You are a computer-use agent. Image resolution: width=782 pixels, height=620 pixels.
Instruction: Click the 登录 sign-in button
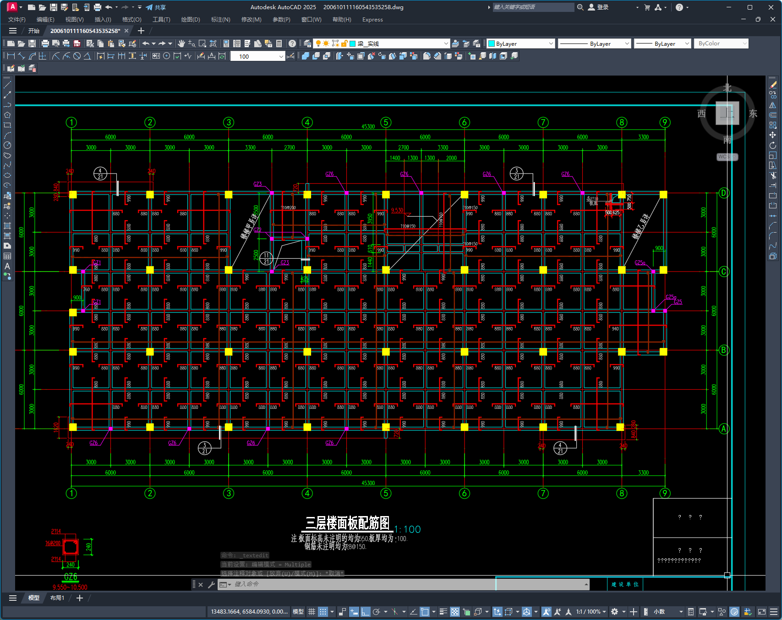click(598, 7)
